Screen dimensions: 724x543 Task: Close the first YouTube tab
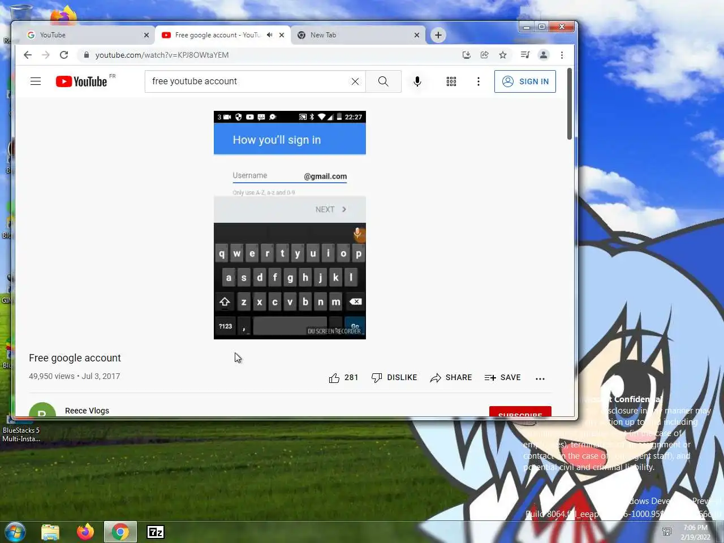pyautogui.click(x=146, y=35)
